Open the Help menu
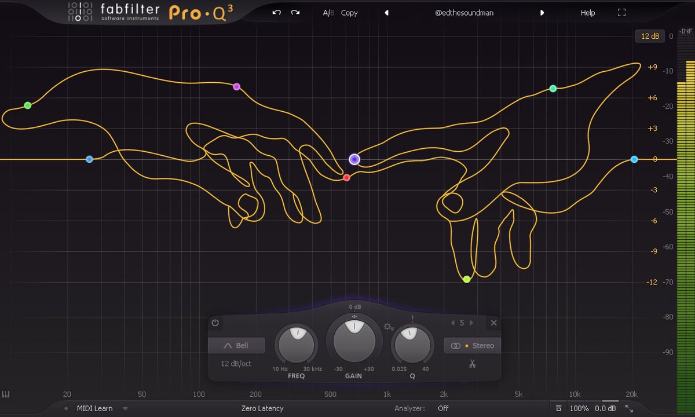Viewport: 695px width, 417px height. click(x=588, y=13)
